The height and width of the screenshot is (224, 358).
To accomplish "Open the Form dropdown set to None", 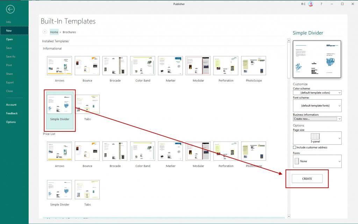I will coord(317,161).
